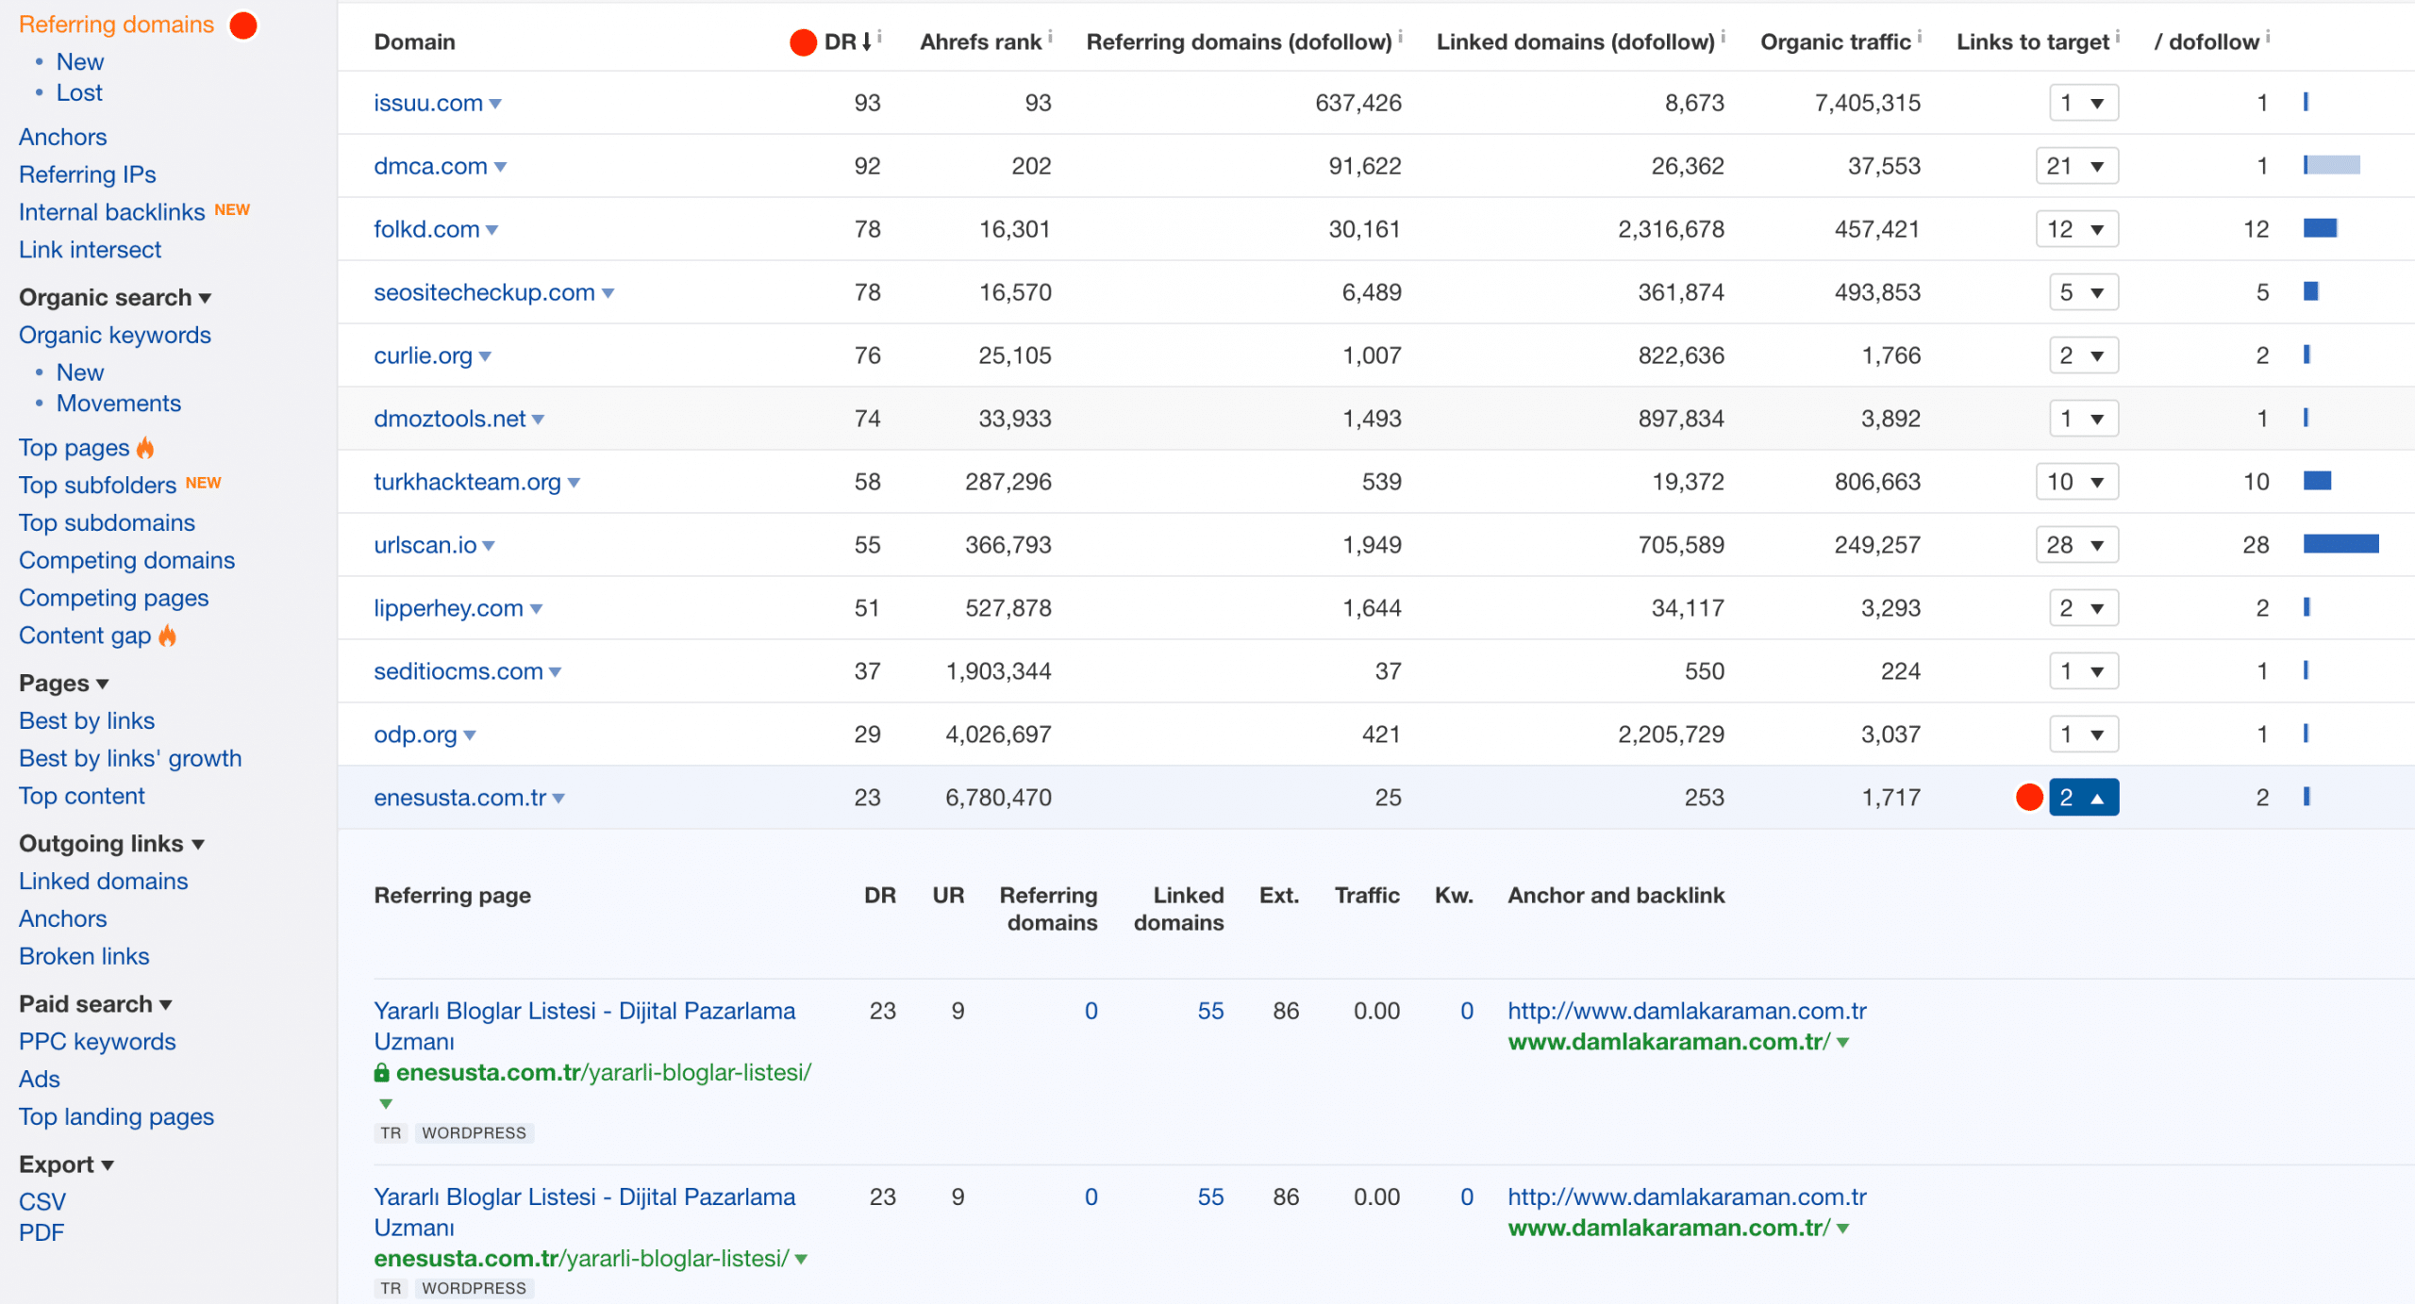Open the dmoztools.net domain link

(x=449, y=419)
